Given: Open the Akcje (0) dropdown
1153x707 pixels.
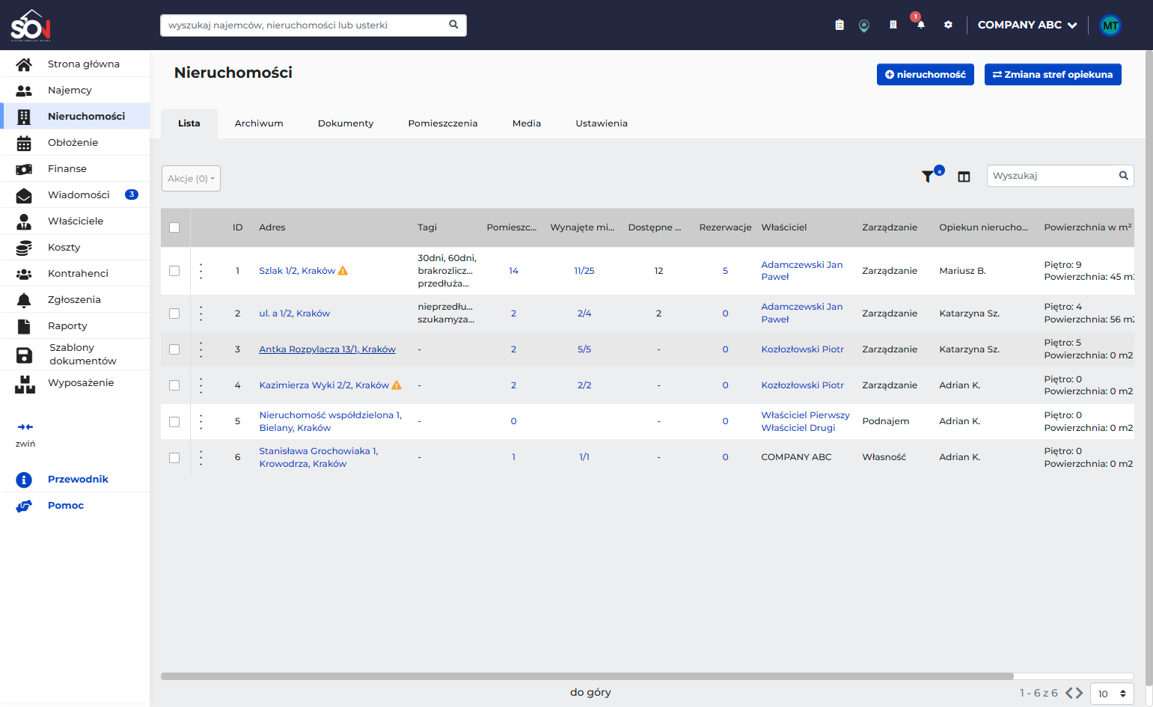Looking at the screenshot, I should tap(191, 178).
